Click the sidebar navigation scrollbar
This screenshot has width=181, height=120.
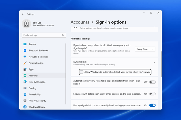click(x=66, y=74)
